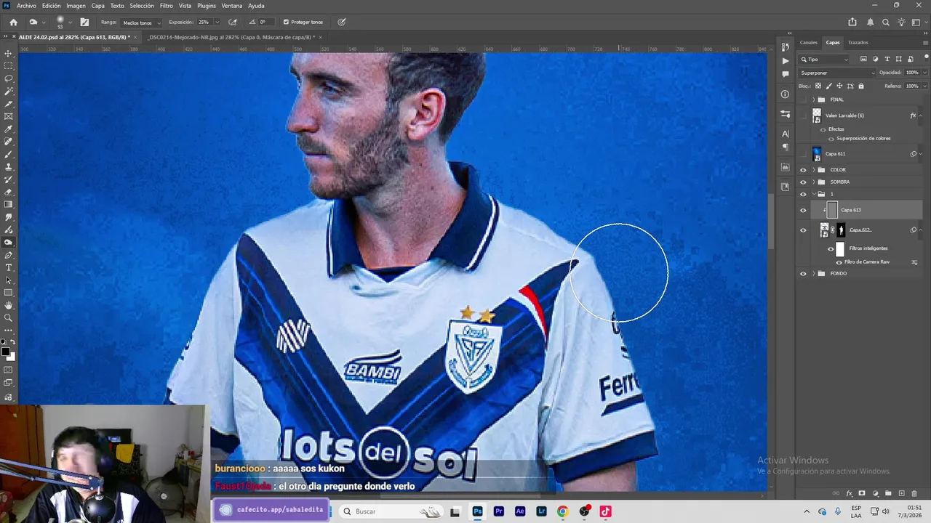Switch to the _DSC0214-Mejorado-NR.jpg document tab
The height and width of the screenshot is (523, 931).
coord(230,37)
